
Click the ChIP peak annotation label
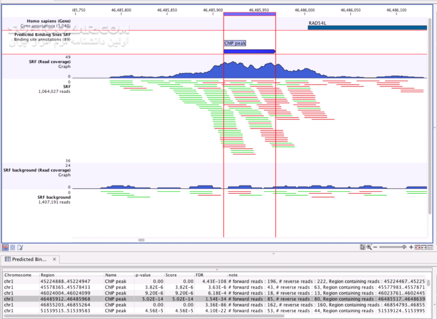point(235,43)
